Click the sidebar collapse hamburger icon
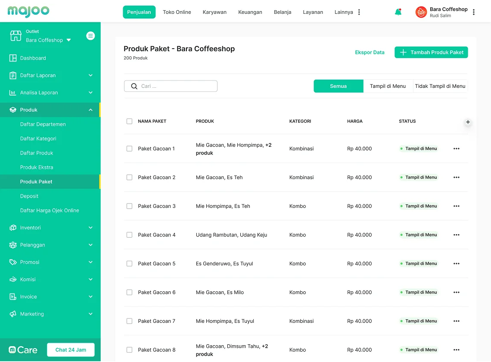Viewport: 491px width, 362px height. click(x=90, y=36)
